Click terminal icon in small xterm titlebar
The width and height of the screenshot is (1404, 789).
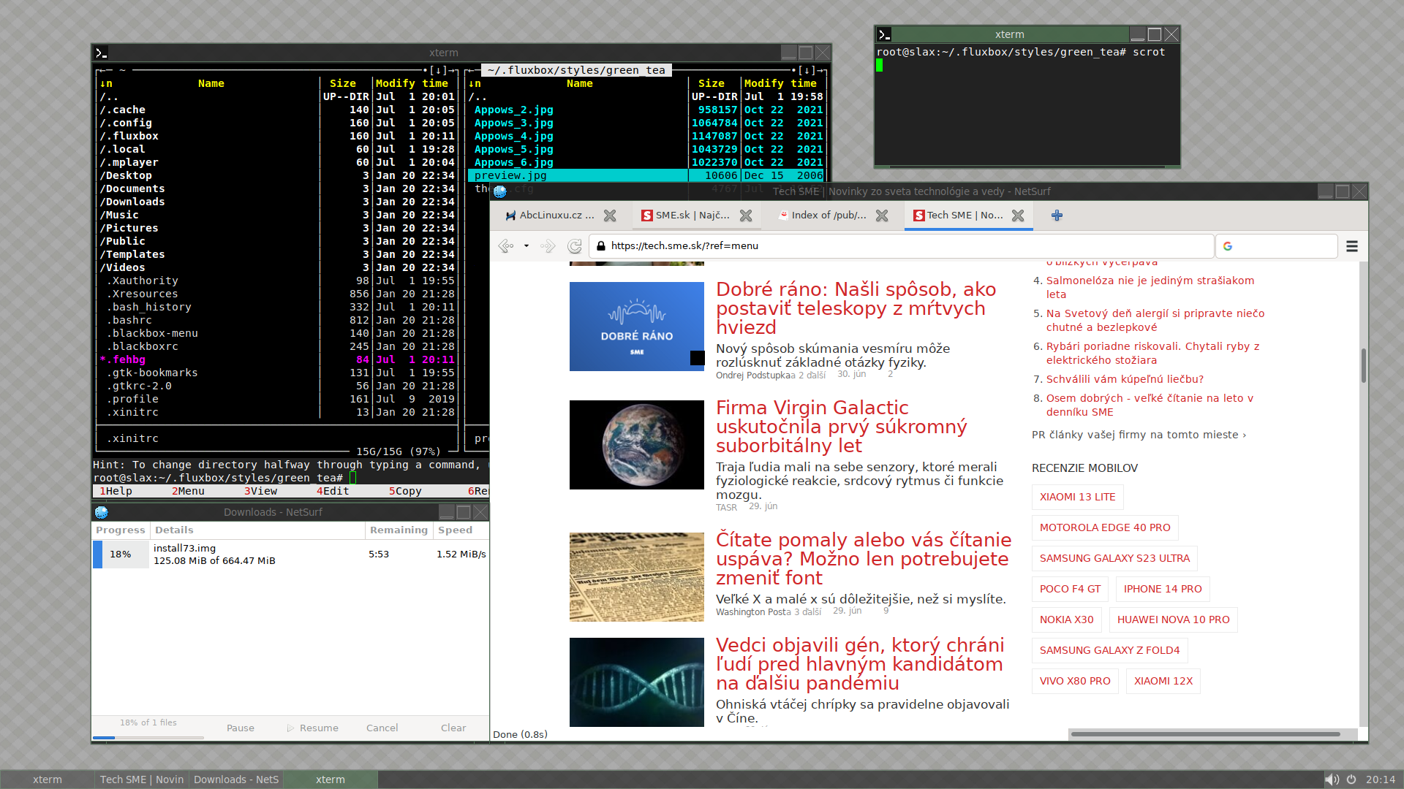click(x=884, y=34)
